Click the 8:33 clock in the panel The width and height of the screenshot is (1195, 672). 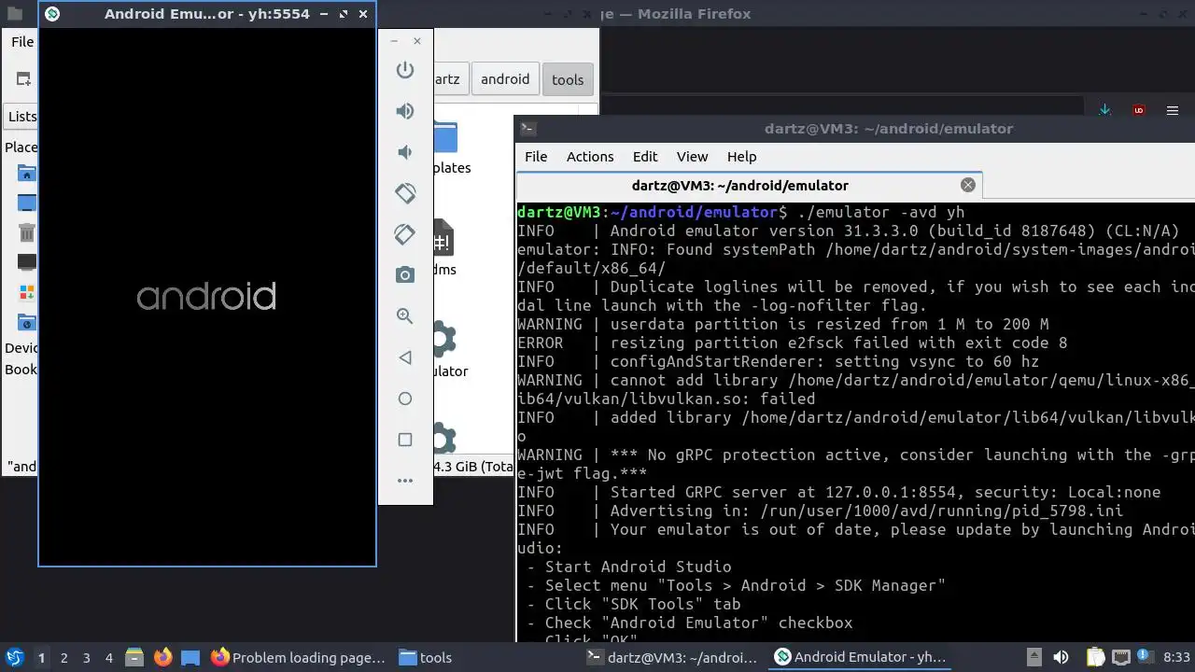1176,657
